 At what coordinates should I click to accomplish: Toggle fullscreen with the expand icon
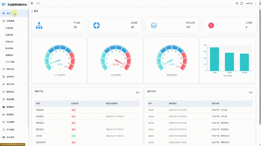point(242,3)
